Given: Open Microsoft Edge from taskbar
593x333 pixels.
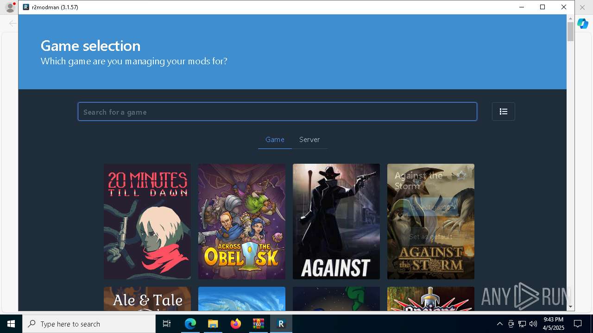Looking at the screenshot, I should click(x=190, y=324).
